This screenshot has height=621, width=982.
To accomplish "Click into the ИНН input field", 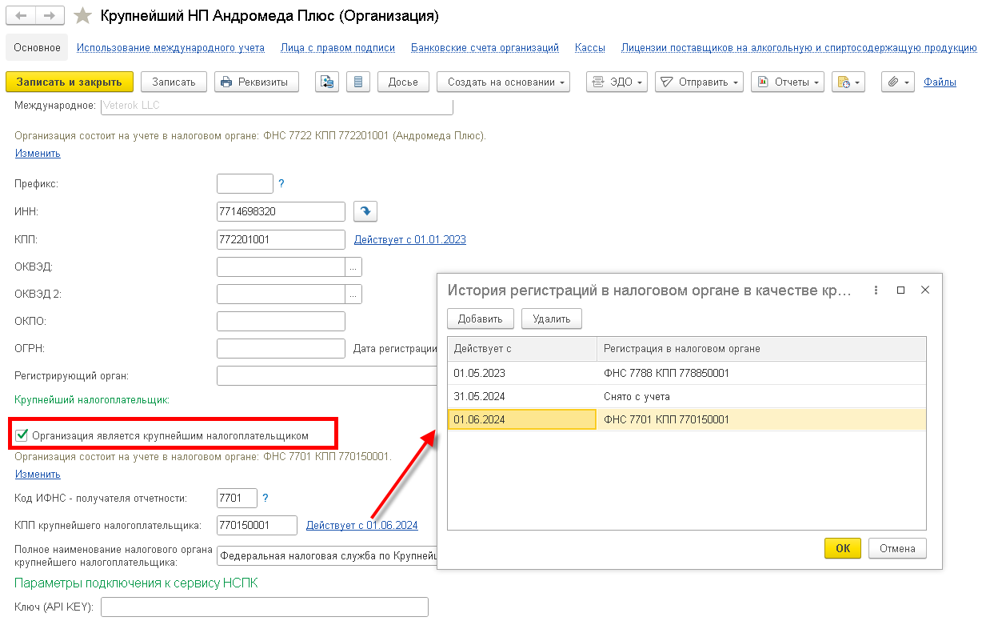I will coord(280,211).
